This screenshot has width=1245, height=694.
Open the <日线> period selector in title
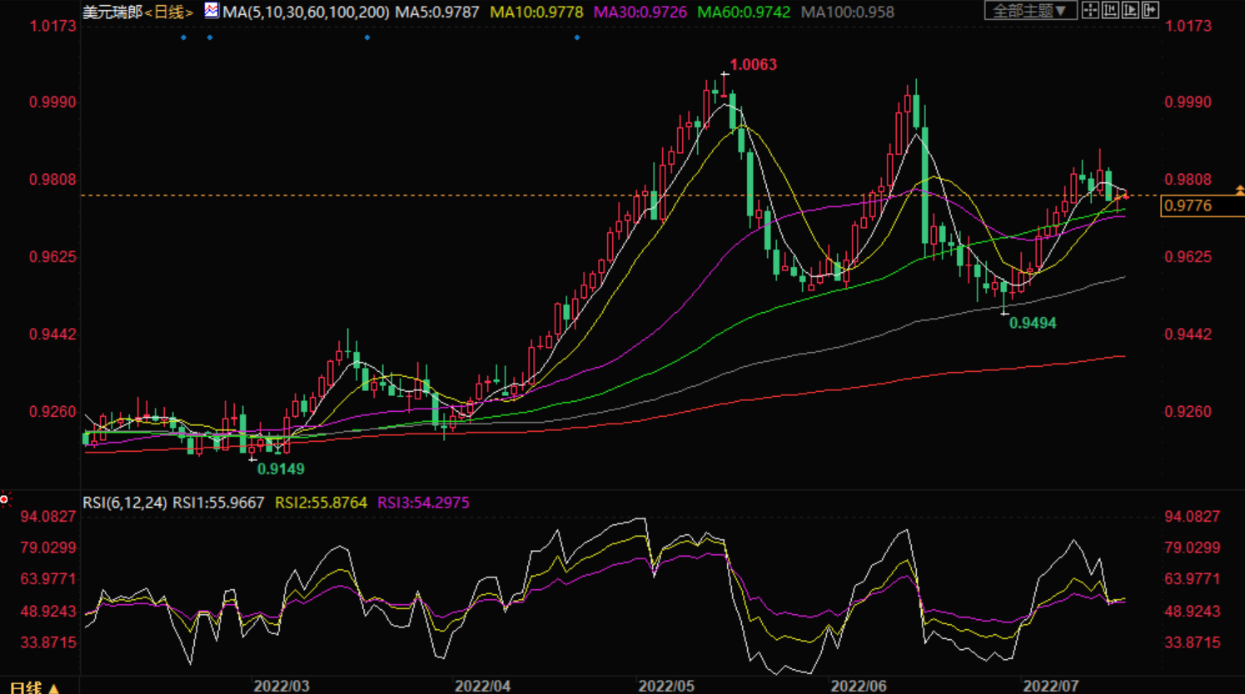[169, 12]
